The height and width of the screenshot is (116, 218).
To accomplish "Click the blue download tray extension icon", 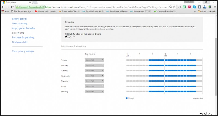I will [x=205, y=7].
